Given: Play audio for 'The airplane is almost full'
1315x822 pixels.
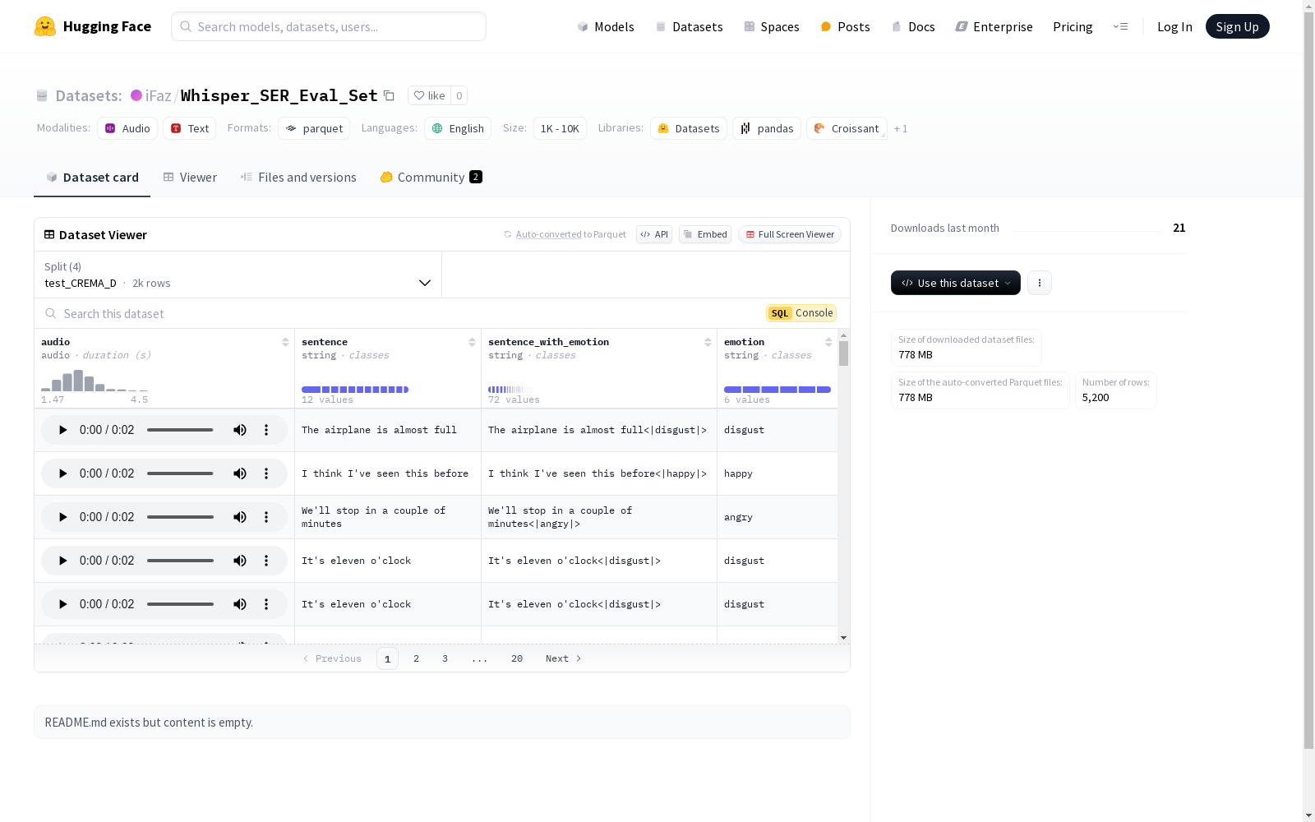Looking at the screenshot, I should (62, 430).
